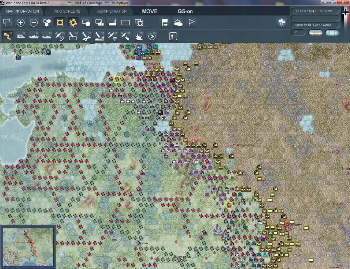Click the rectangle-with-bar-chart icon
The image size is (350, 269).
point(99,23)
